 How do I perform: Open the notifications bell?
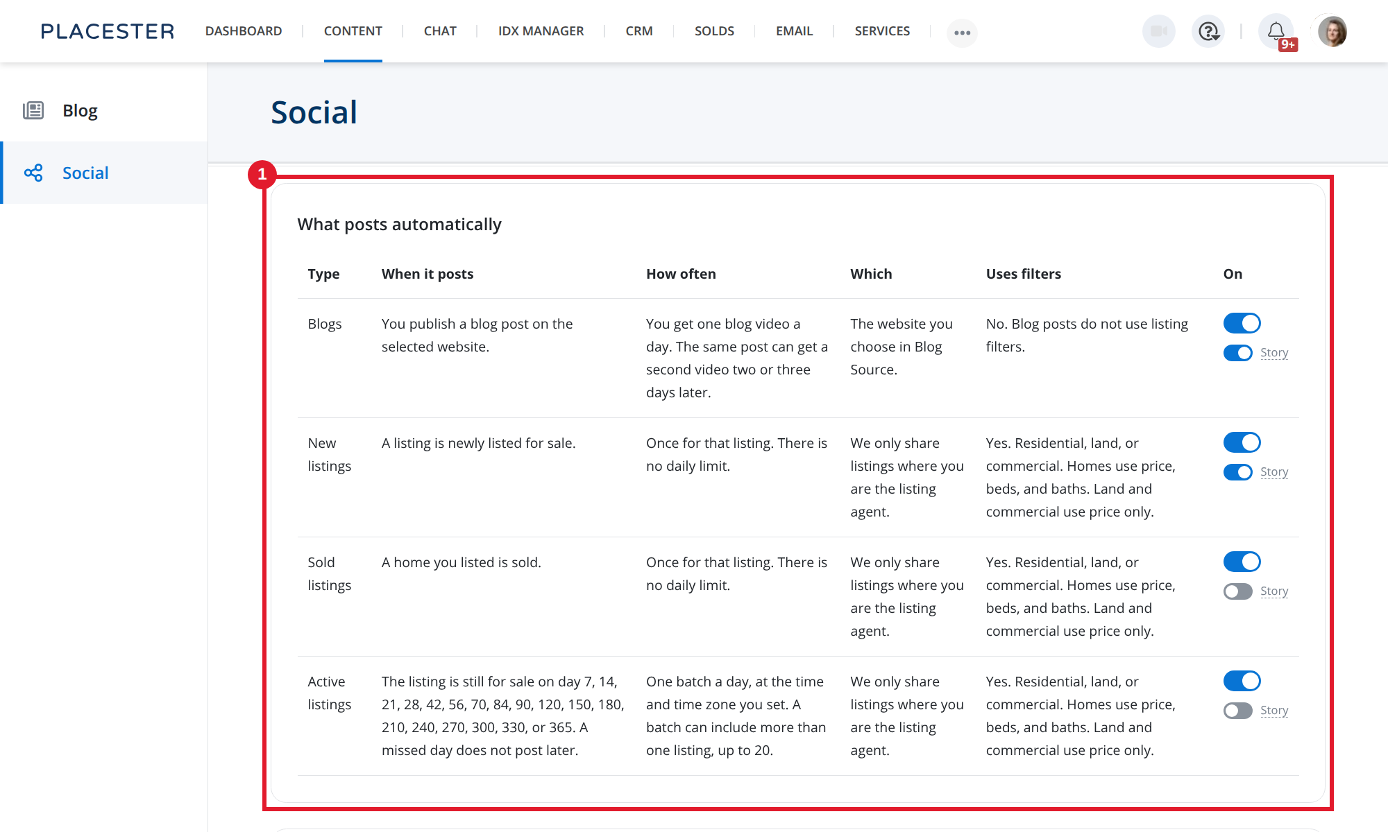pyautogui.click(x=1276, y=31)
